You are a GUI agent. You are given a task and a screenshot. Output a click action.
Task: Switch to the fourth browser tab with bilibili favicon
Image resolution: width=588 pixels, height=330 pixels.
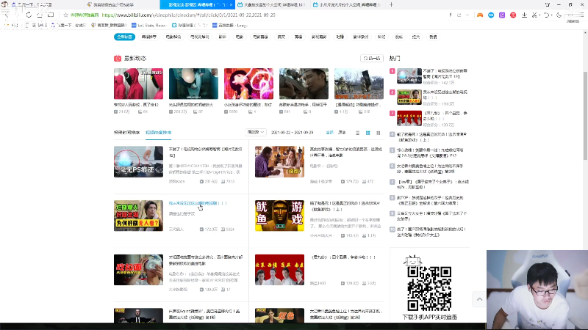click(x=273, y=4)
